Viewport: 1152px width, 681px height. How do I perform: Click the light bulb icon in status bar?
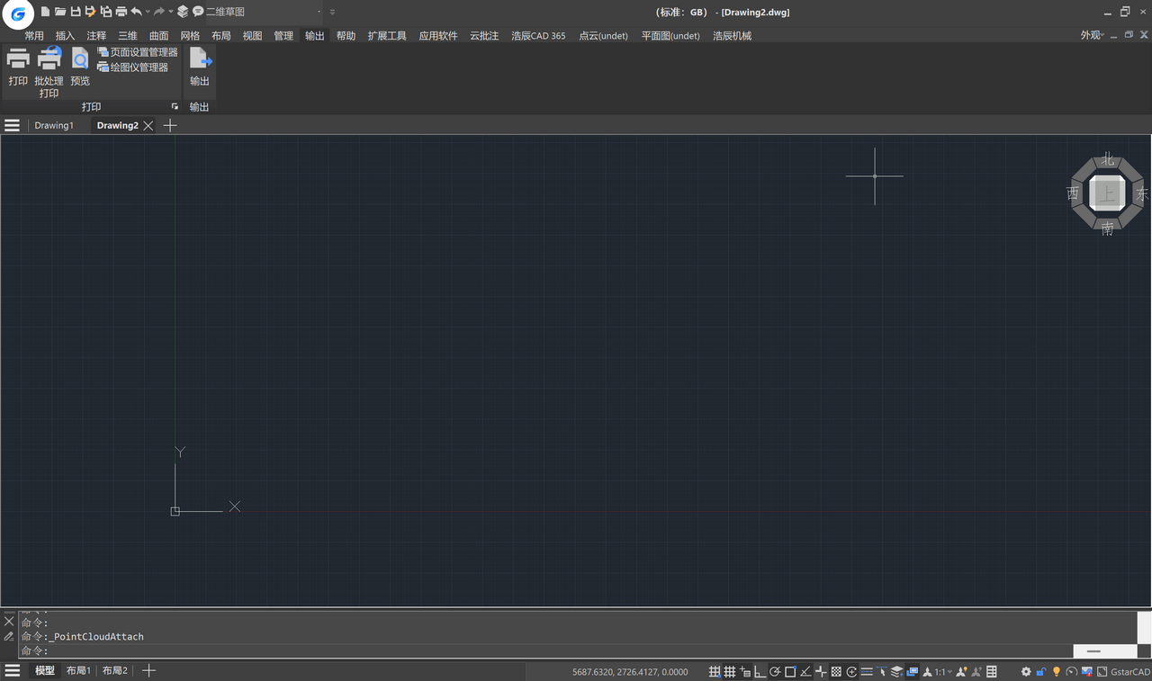tap(1057, 672)
